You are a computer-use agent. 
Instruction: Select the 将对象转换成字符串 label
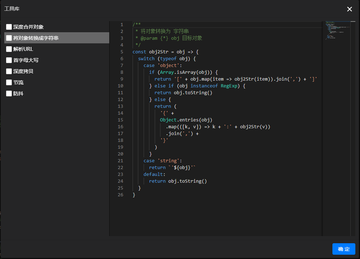pyautogui.click(x=36, y=38)
